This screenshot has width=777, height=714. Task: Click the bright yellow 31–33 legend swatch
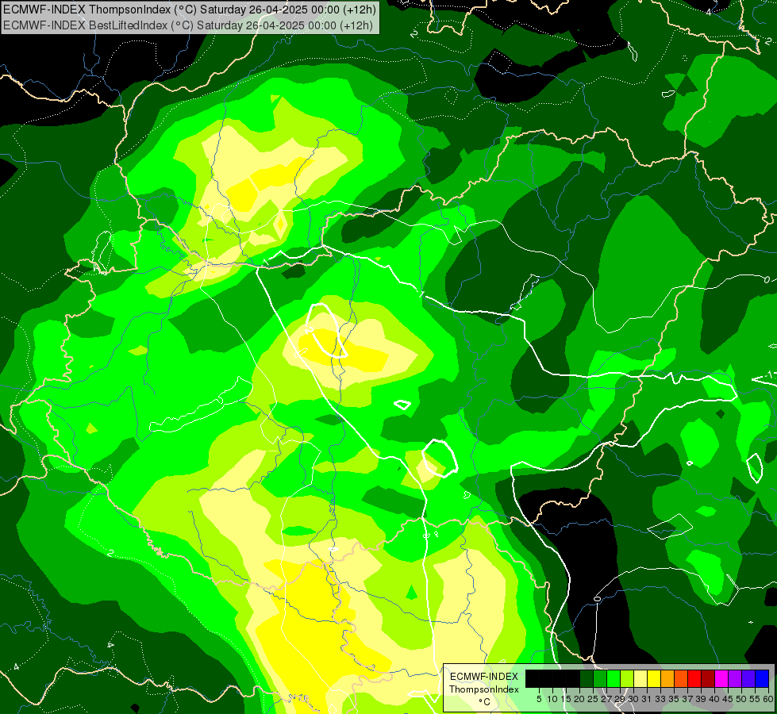click(654, 678)
